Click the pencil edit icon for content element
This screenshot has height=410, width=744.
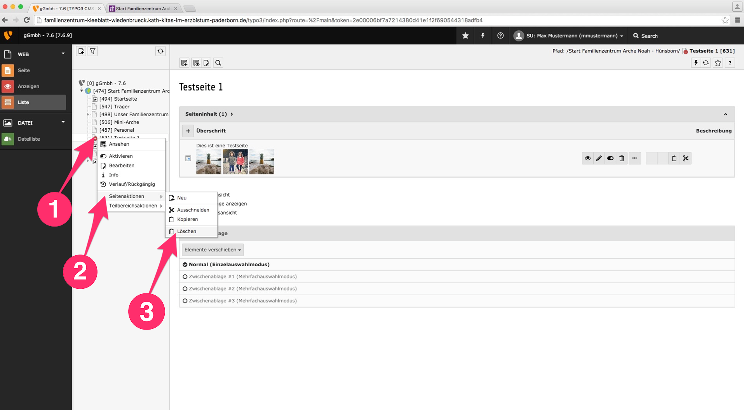coord(599,158)
